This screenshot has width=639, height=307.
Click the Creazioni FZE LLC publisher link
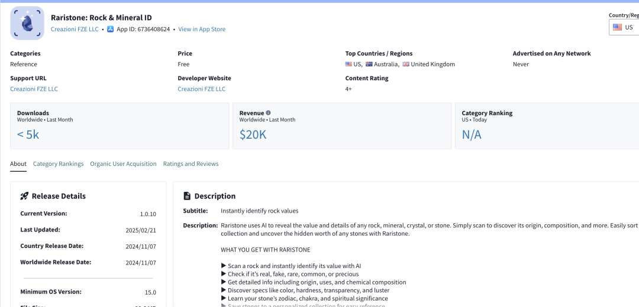click(75, 30)
